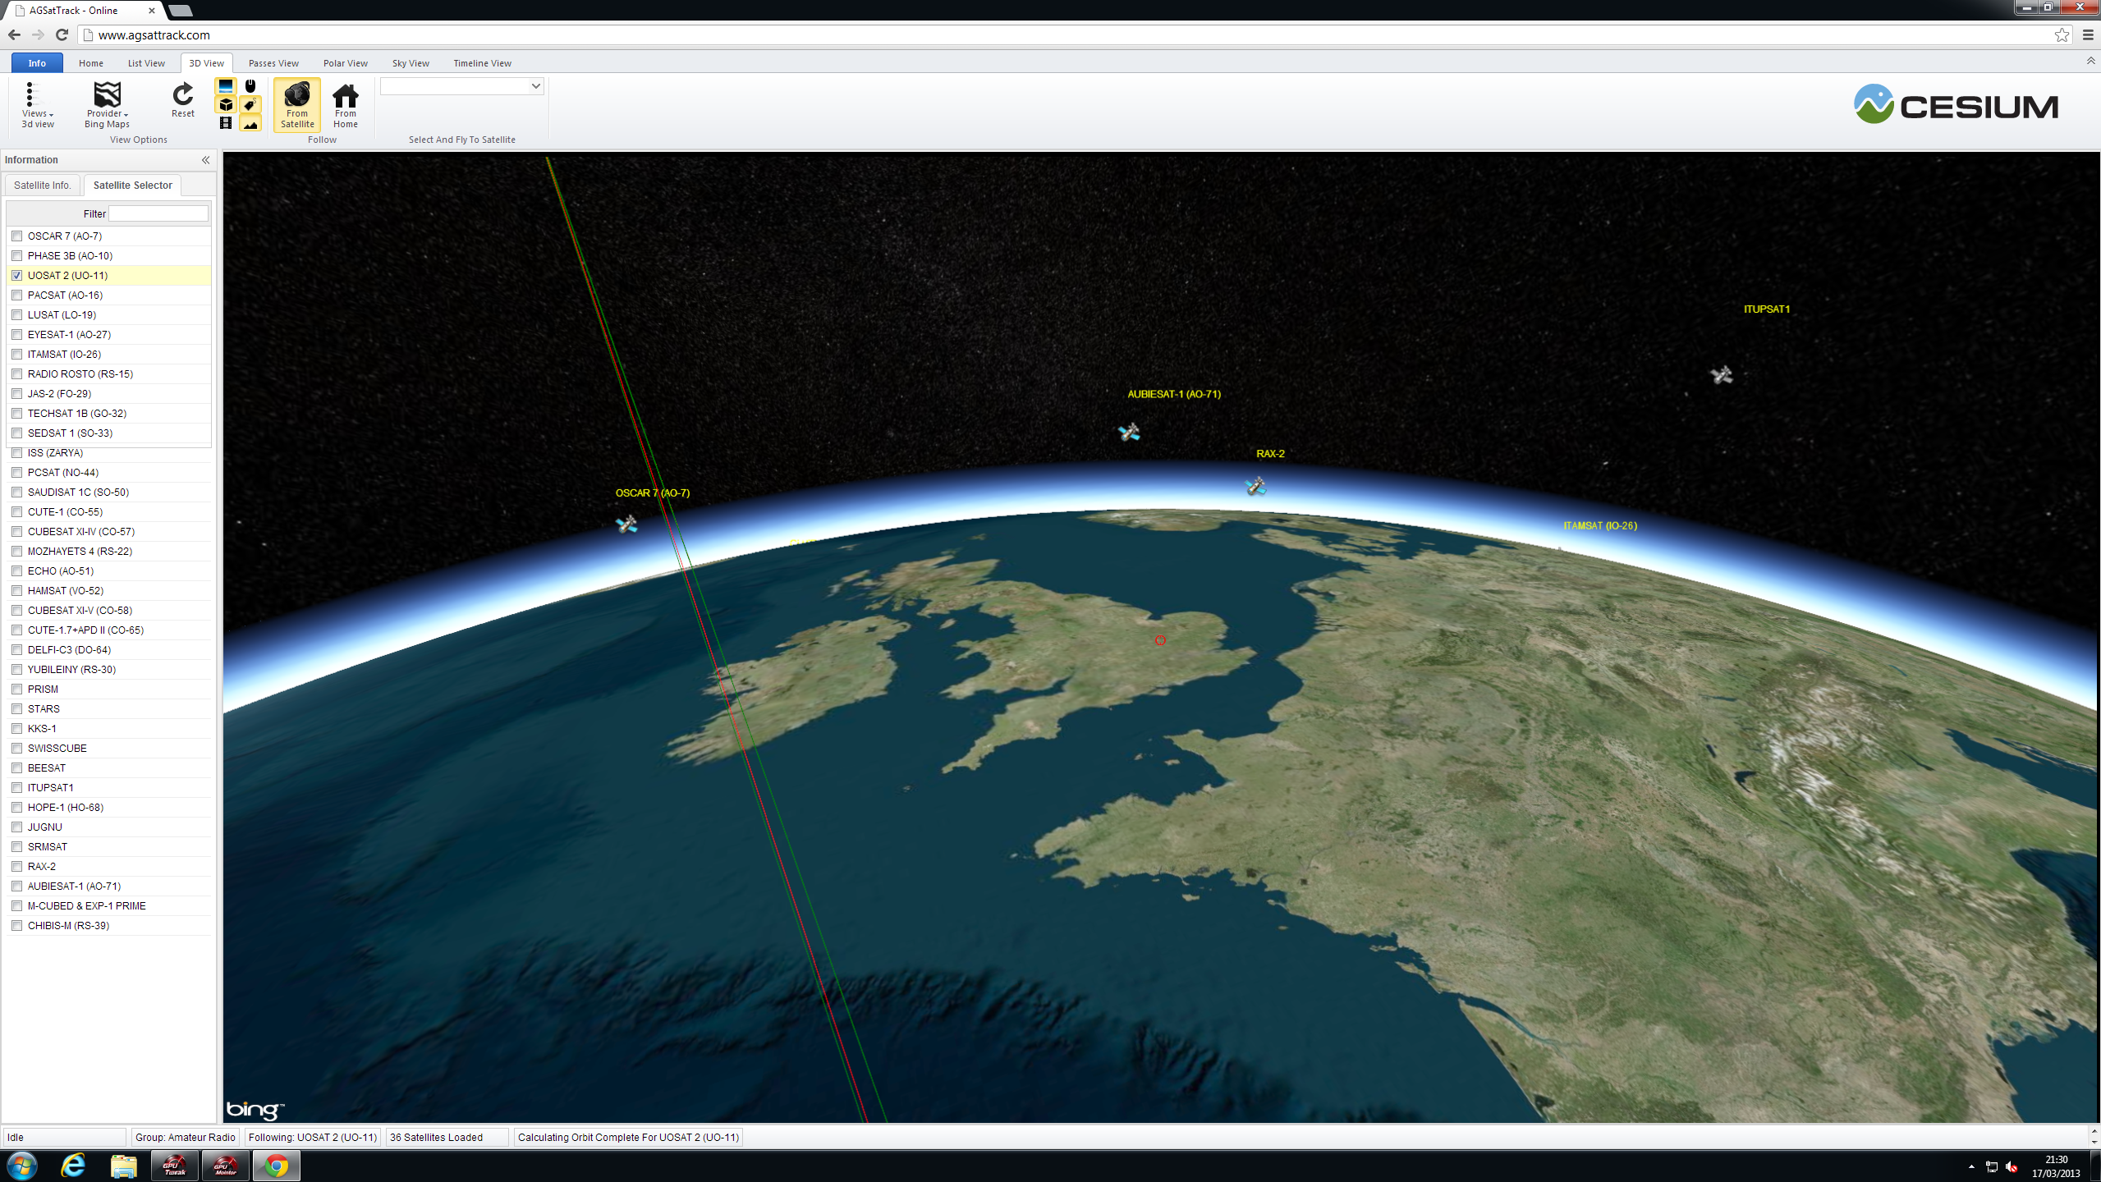
Task: Click status text Following: UOSAT 2 (UO-11)
Action: click(312, 1137)
